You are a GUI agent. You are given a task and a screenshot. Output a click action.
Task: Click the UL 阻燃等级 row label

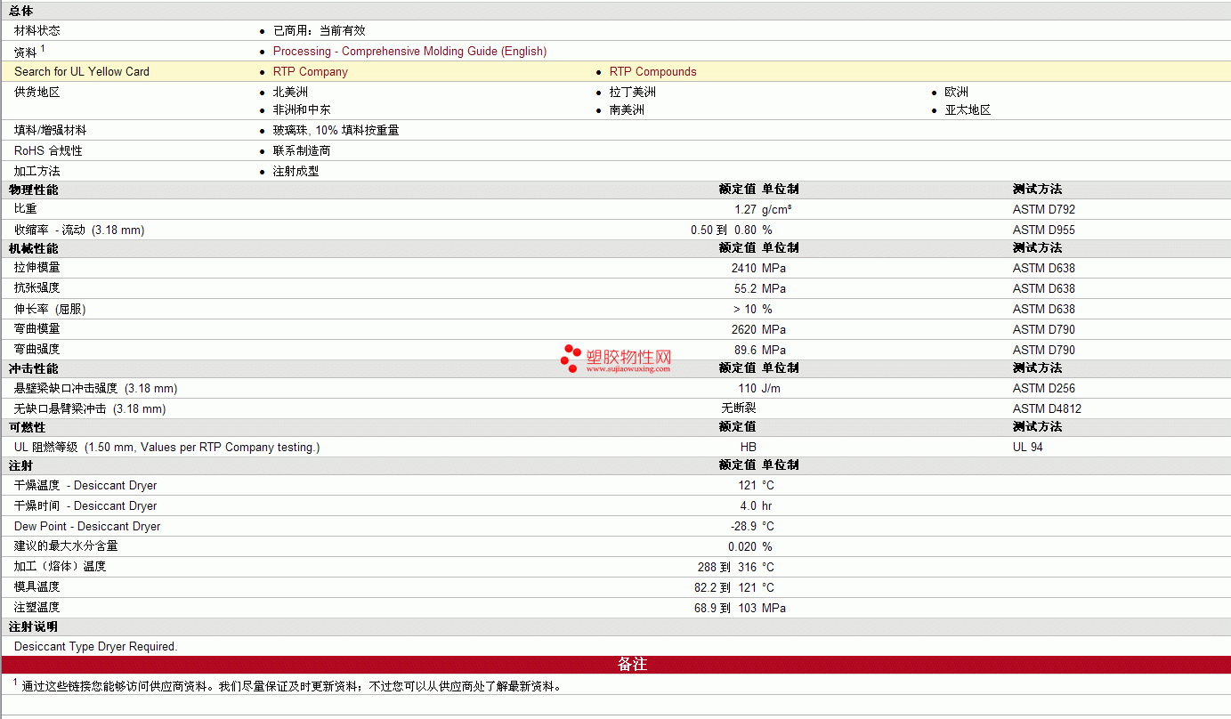point(167,448)
